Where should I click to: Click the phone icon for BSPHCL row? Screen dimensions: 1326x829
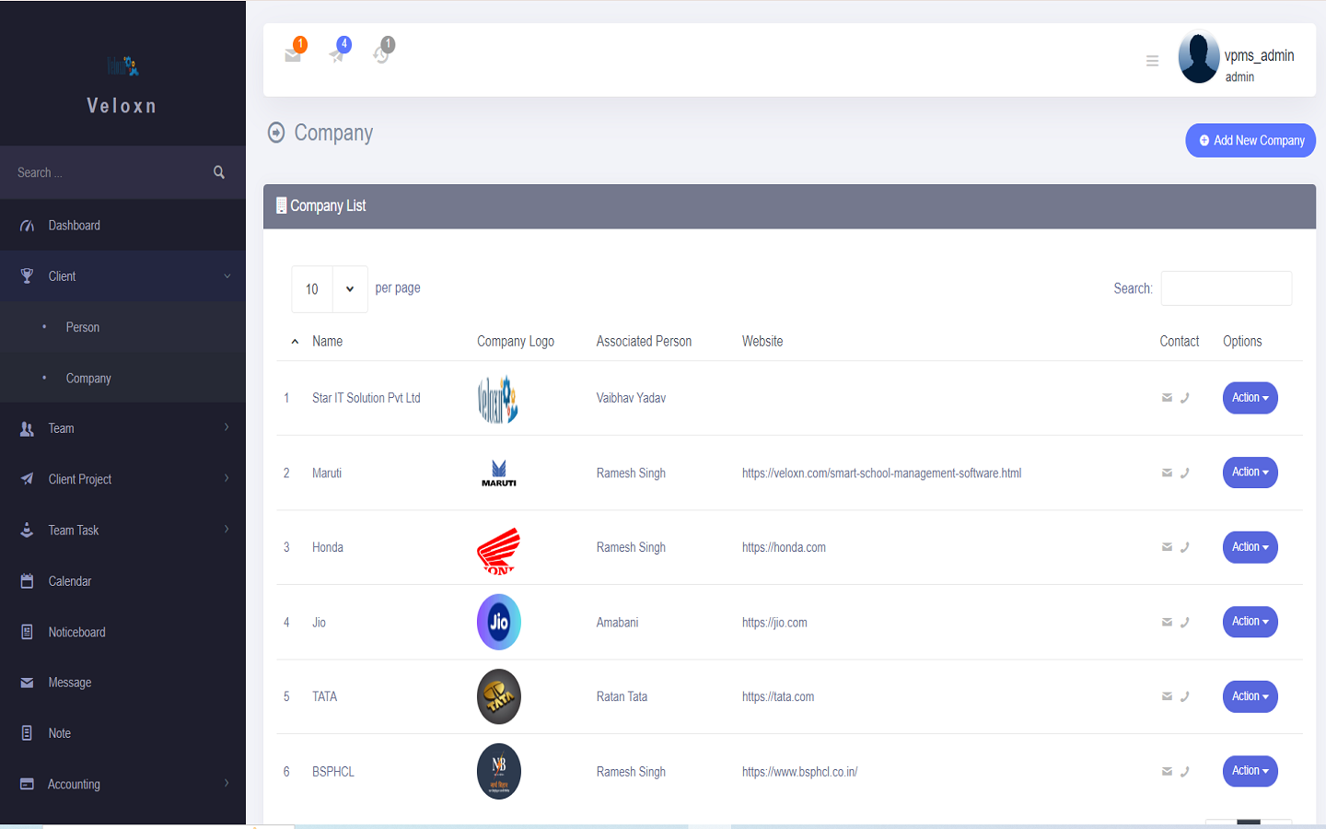1184,771
